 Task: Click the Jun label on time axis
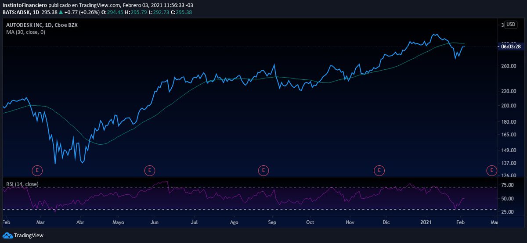(155, 223)
